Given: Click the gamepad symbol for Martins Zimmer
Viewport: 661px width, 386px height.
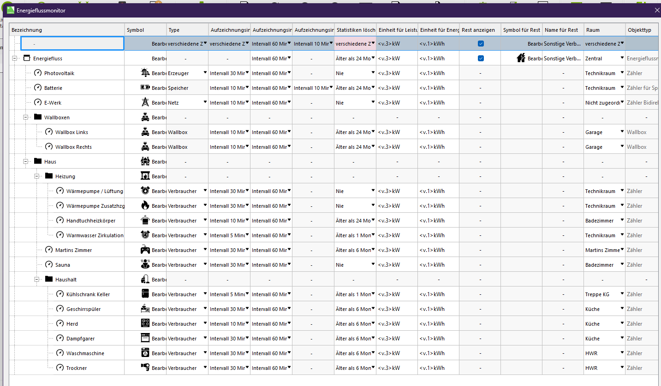Looking at the screenshot, I should pos(145,250).
